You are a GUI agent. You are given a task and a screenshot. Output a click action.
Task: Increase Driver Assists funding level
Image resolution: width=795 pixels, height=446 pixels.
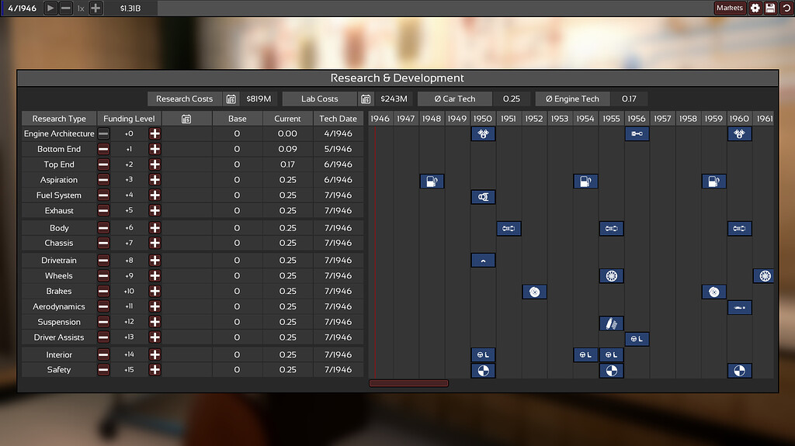[155, 337]
